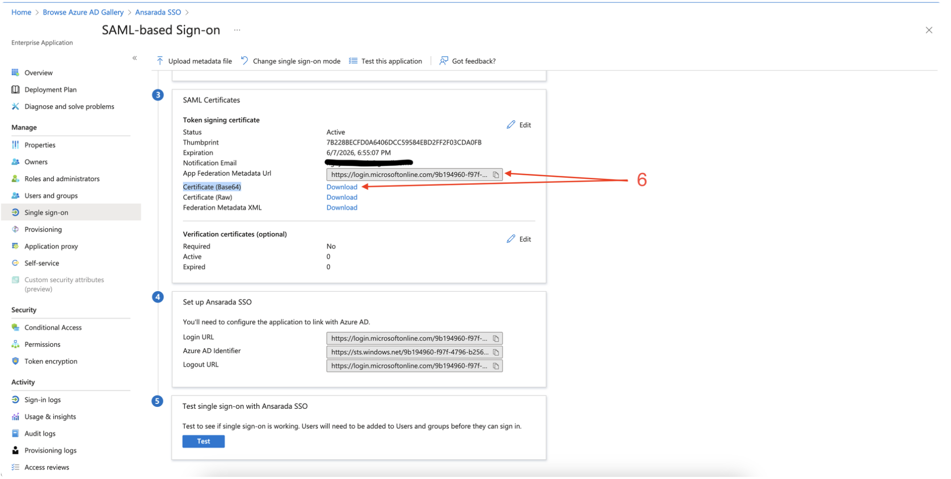
Task: Copy the Azure AD Identifier value
Action: 496,352
